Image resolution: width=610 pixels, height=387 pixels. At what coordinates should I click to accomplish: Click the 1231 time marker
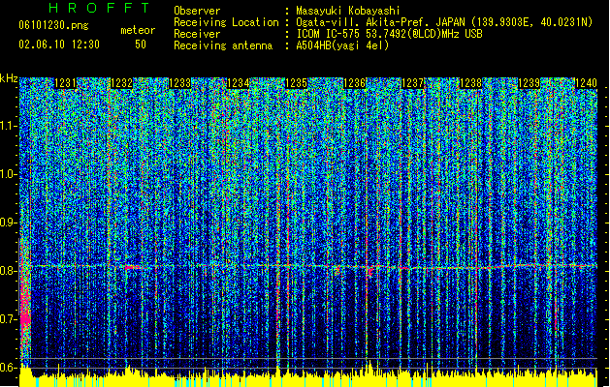tap(67, 84)
